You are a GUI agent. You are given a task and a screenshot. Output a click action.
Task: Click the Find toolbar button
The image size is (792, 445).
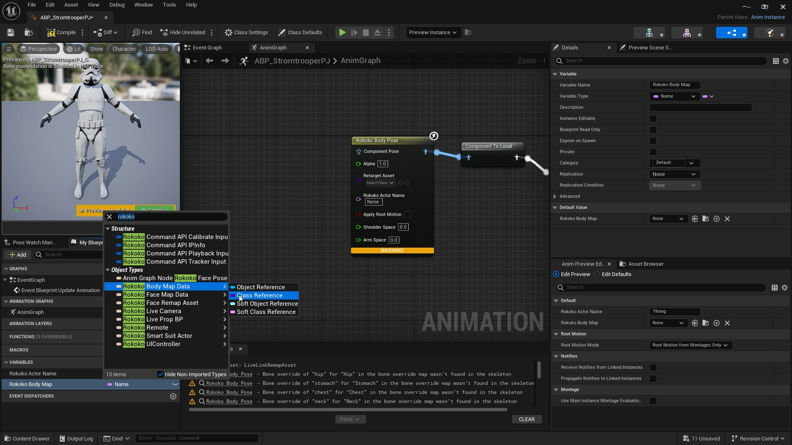[x=142, y=33]
